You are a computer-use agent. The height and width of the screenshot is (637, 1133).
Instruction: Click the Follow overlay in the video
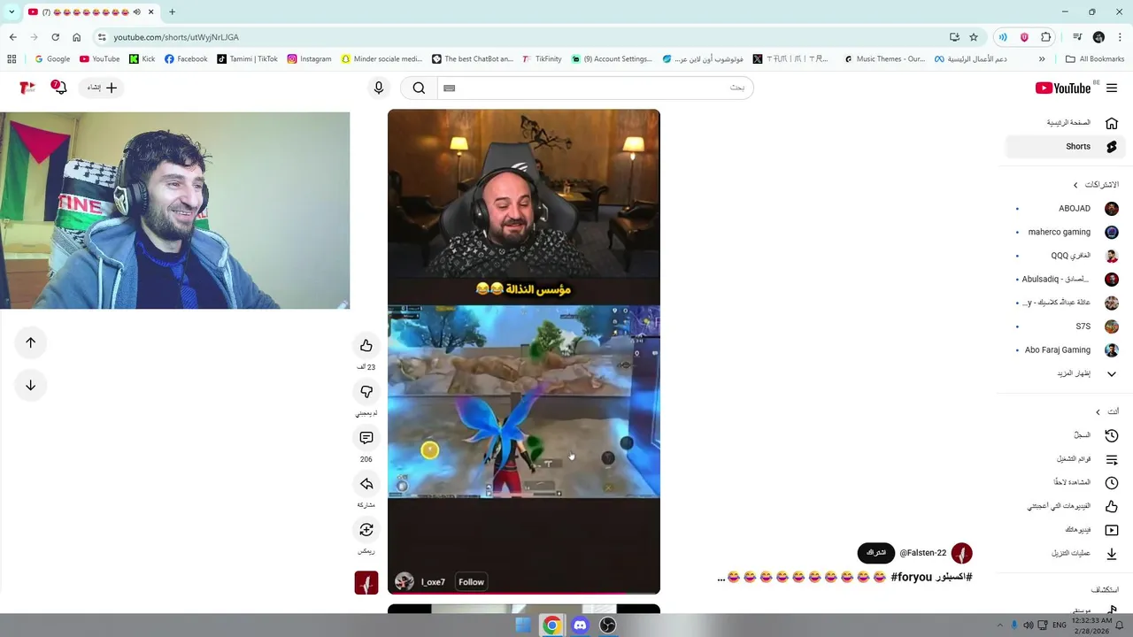(471, 581)
